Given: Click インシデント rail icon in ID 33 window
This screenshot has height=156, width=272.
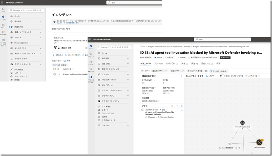Looking at the screenshot, I should [91, 55].
